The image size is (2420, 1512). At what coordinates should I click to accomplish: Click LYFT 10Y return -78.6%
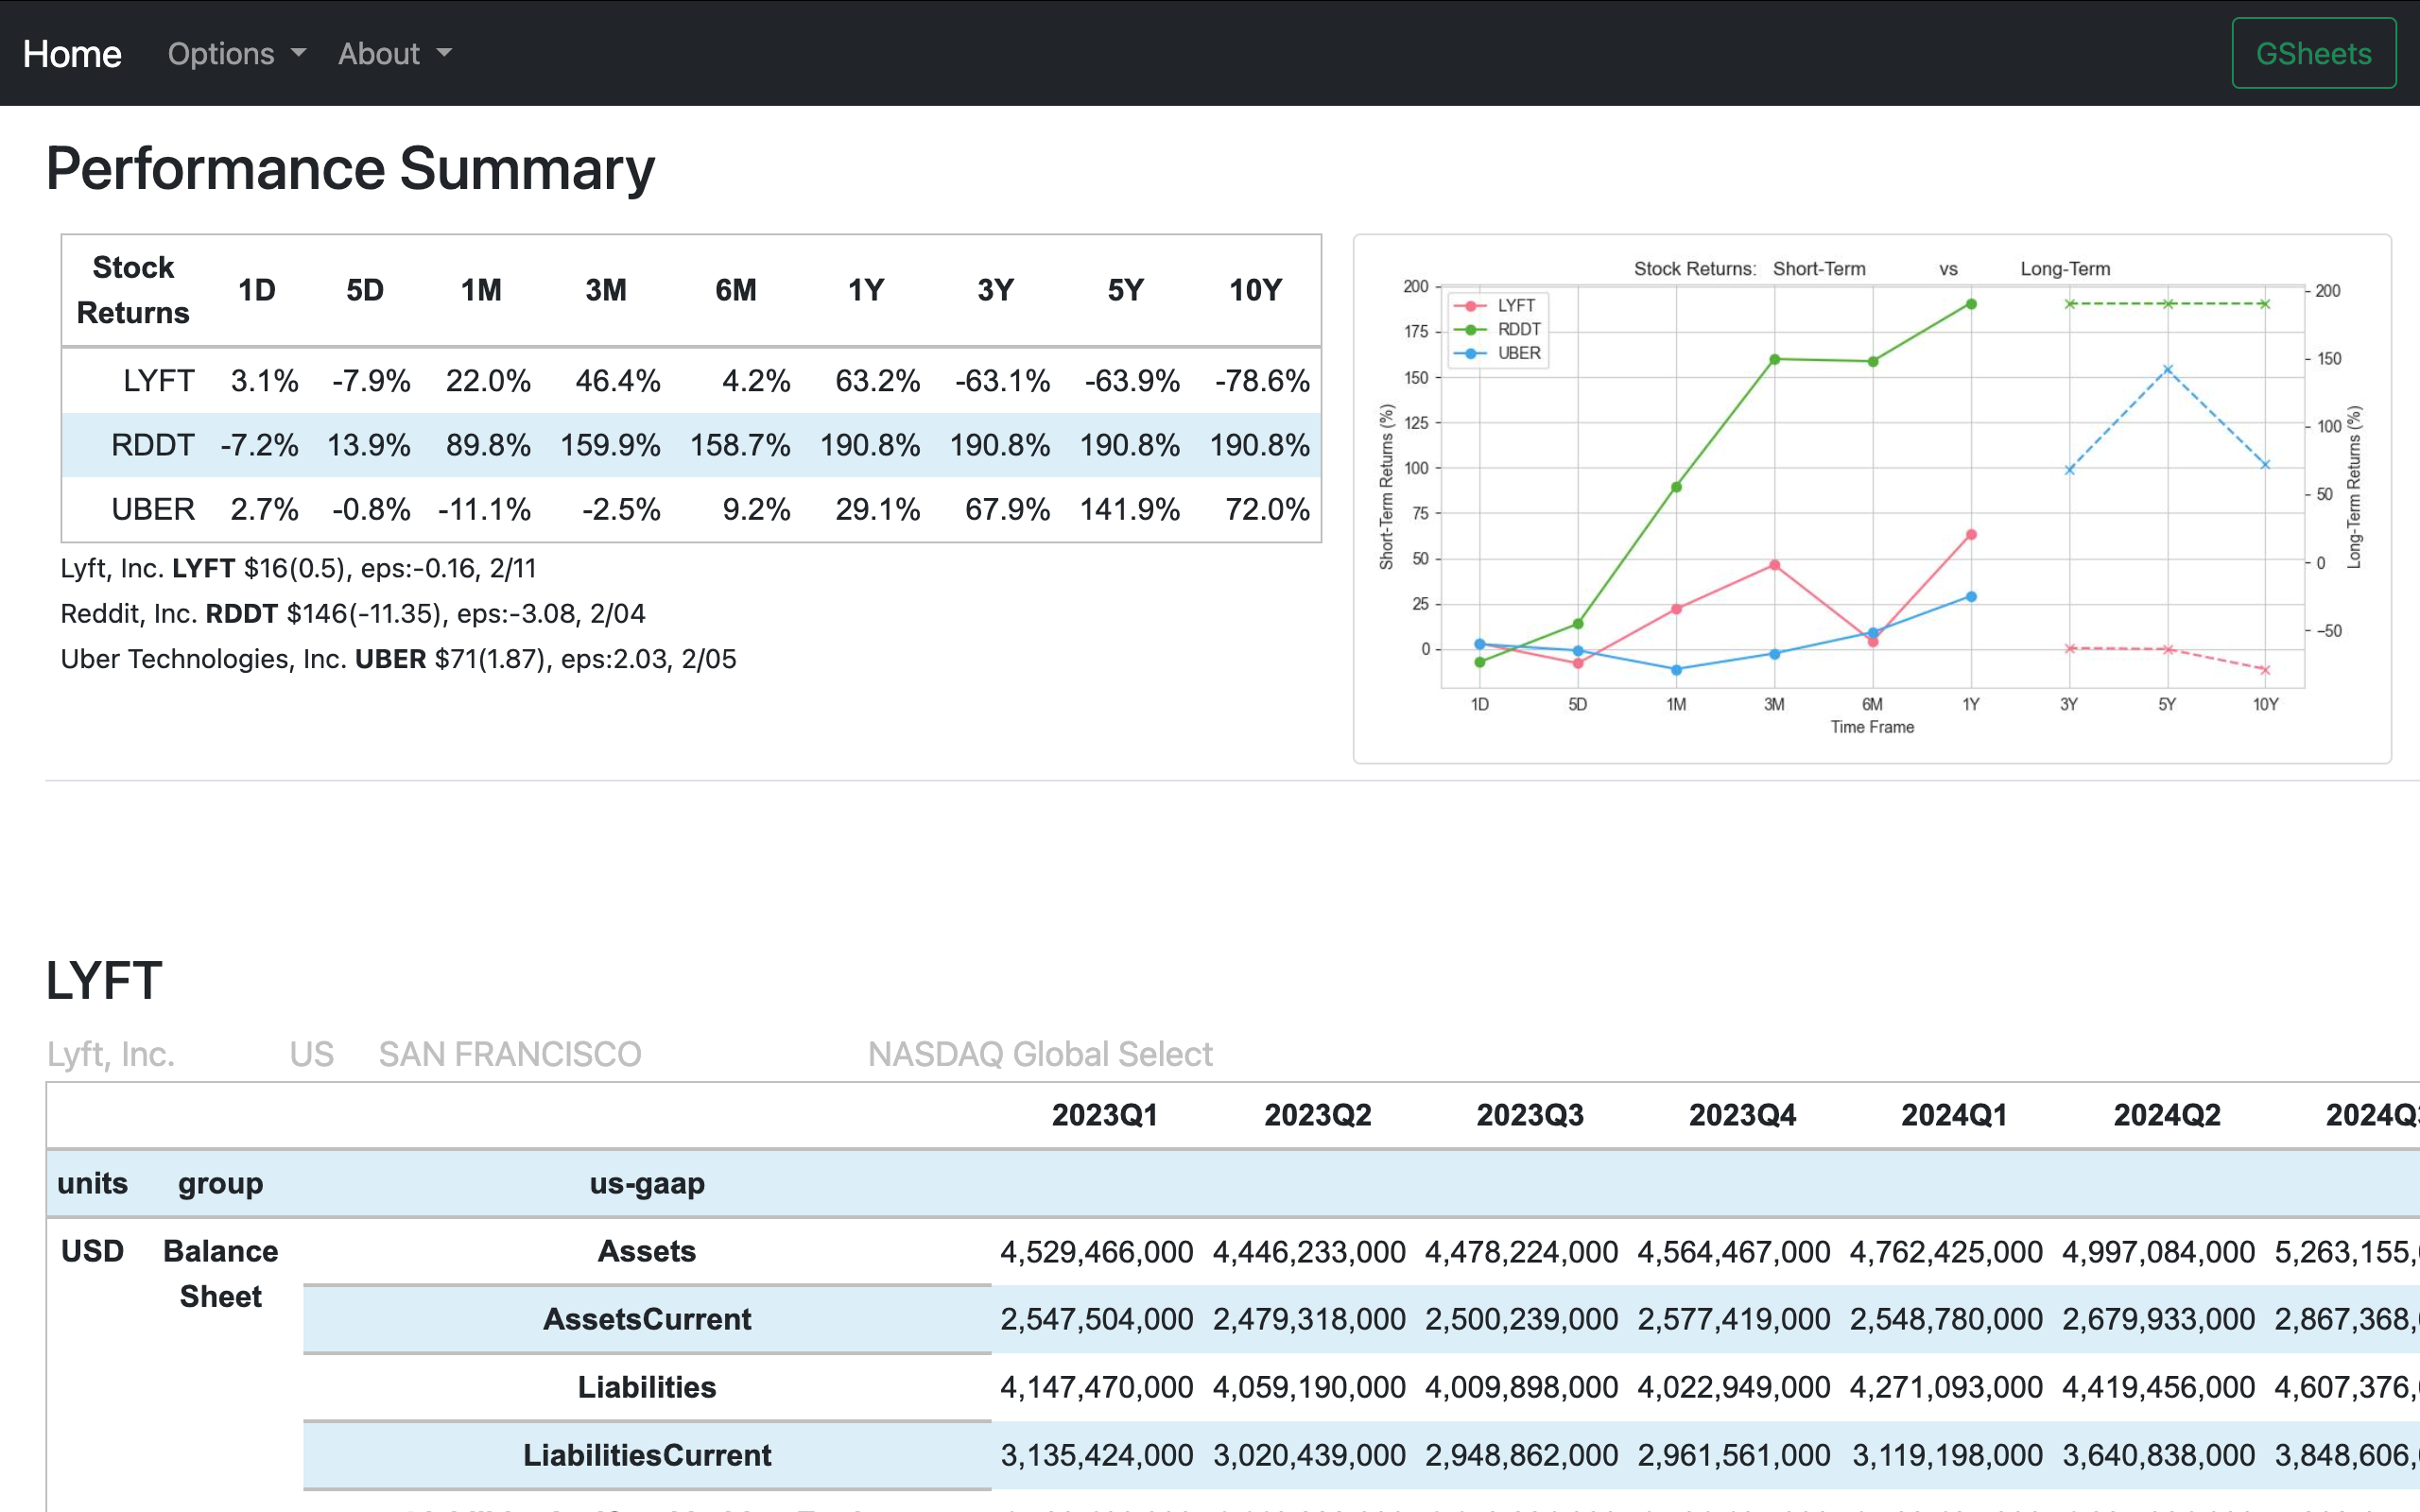[x=1262, y=381]
